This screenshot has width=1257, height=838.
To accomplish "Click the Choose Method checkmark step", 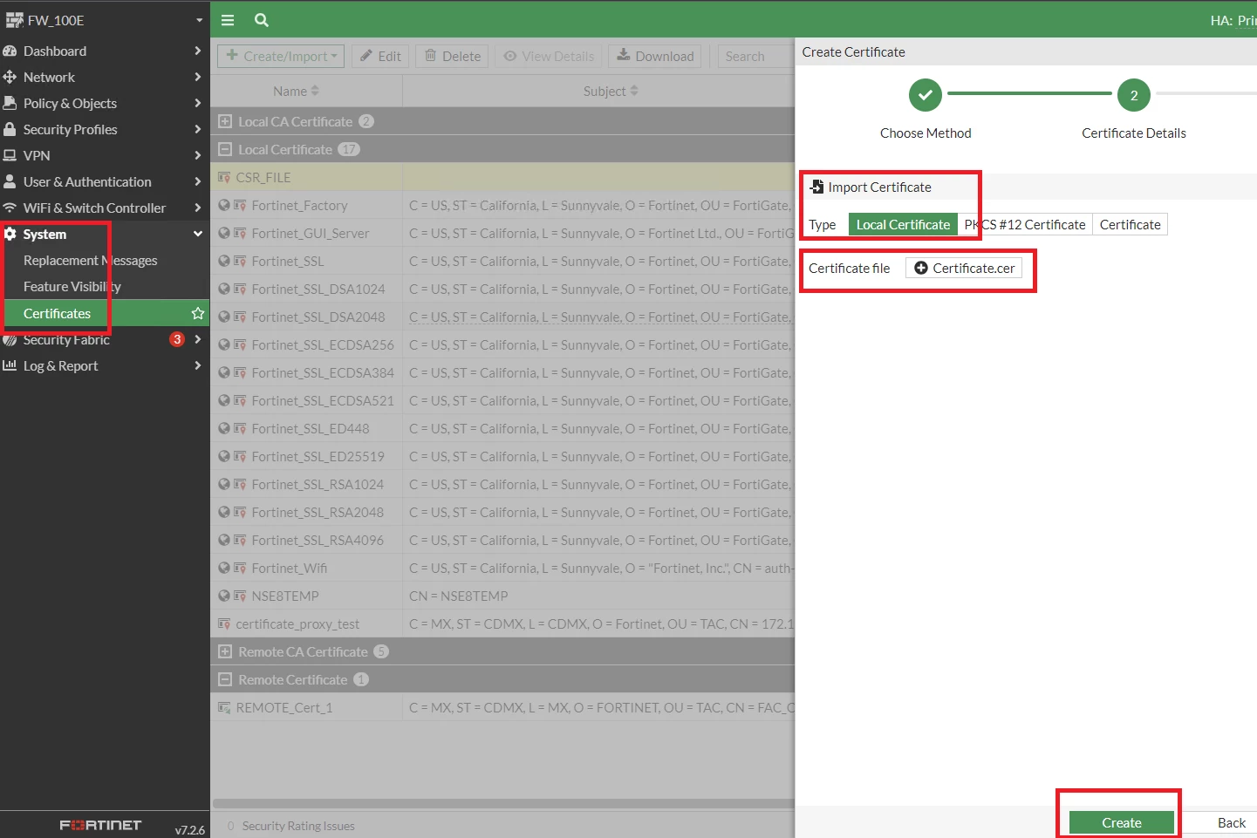I will [x=926, y=95].
